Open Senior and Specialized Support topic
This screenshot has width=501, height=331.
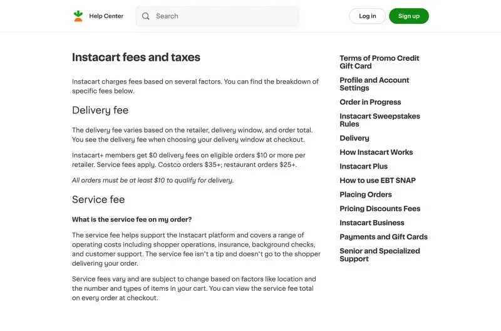click(x=380, y=255)
